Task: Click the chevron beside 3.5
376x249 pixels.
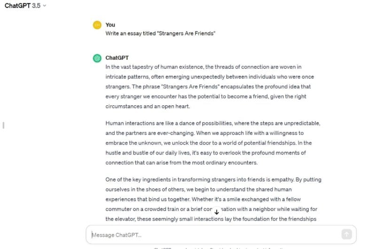Action: (44, 6)
